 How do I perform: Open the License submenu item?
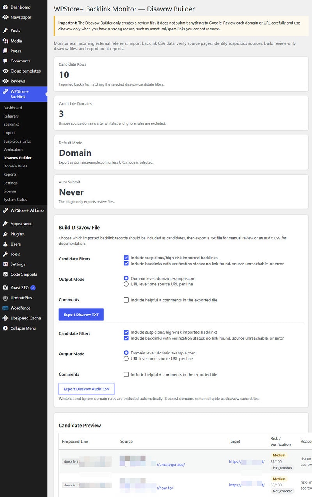point(10,191)
